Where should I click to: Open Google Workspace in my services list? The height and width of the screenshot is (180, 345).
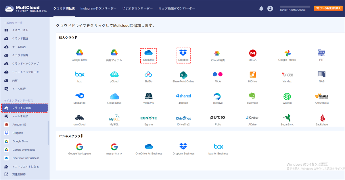click(24, 150)
